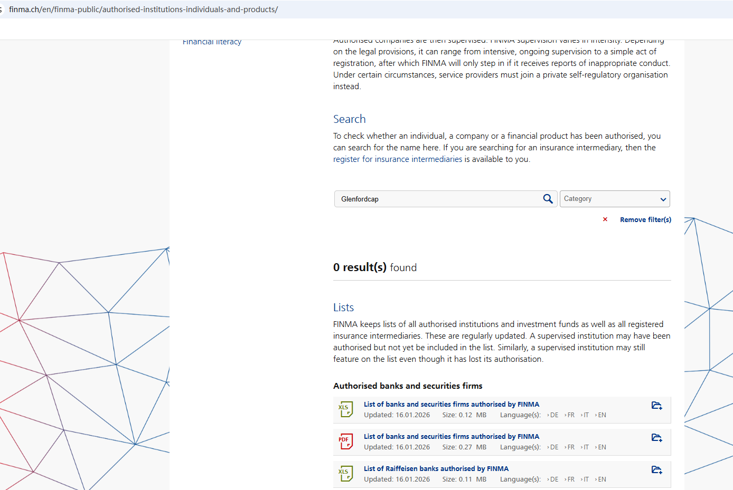Click the browser address bar URL

143,9
